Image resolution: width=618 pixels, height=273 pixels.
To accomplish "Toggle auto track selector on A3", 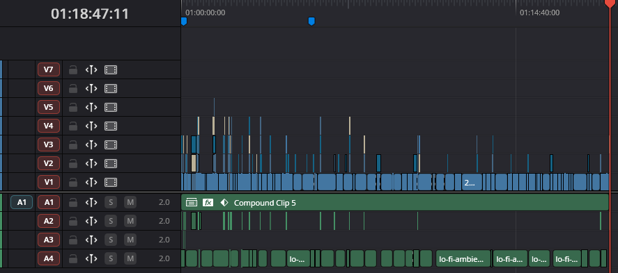I will (x=91, y=240).
